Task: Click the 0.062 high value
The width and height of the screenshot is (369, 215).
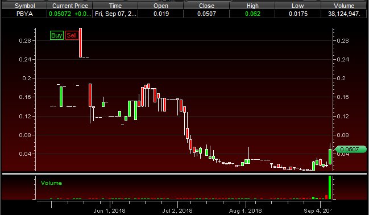Action: pos(252,14)
